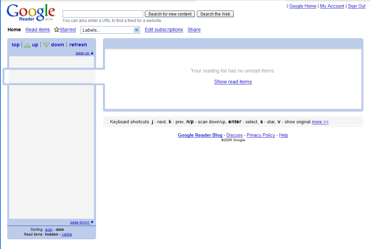Click the green up triangle icon
The height and width of the screenshot is (249, 370).
click(x=28, y=45)
